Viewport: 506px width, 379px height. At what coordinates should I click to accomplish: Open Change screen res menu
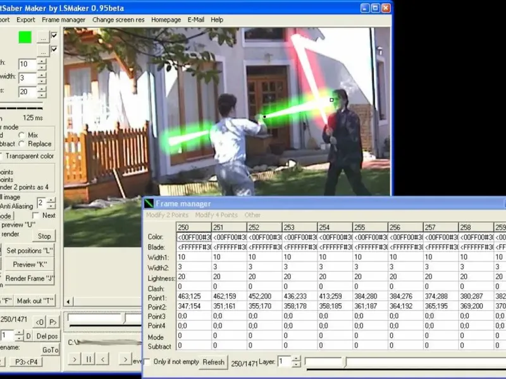point(118,20)
